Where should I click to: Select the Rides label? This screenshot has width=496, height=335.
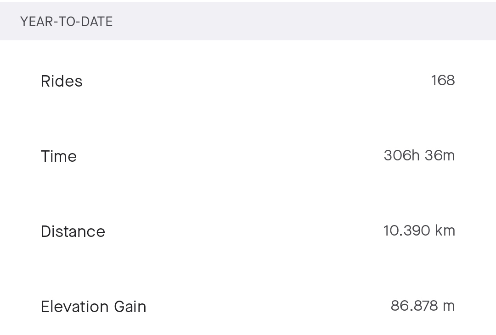click(x=62, y=82)
